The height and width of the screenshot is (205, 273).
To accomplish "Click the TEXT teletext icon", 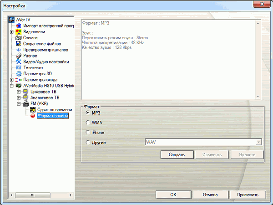I will point(19,68).
